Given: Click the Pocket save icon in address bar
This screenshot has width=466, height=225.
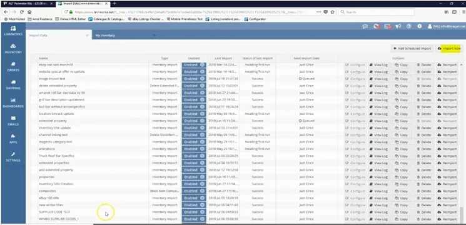Looking at the screenshot, I should [326, 12].
